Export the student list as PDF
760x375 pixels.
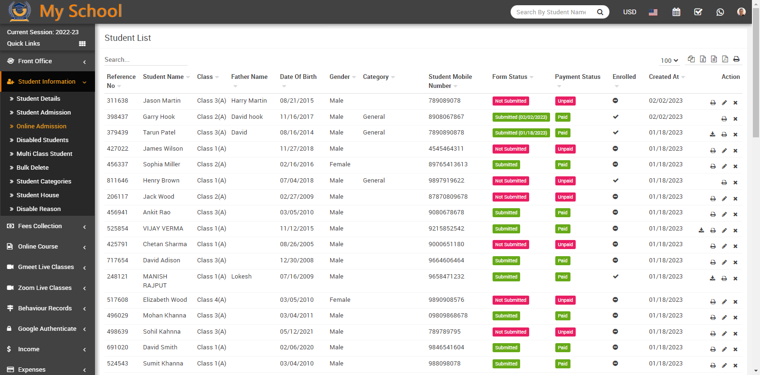[x=725, y=59]
